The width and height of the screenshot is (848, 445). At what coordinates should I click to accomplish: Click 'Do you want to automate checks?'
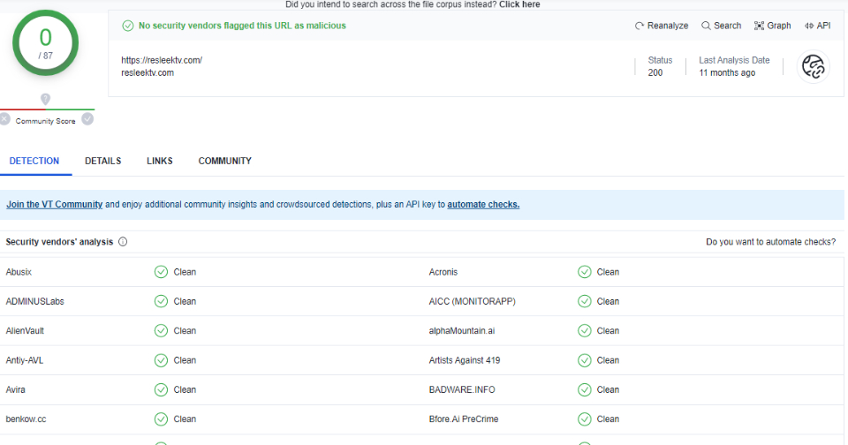(x=770, y=242)
